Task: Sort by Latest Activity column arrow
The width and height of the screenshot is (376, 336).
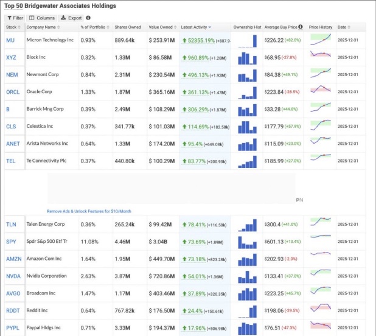Action: (210, 27)
